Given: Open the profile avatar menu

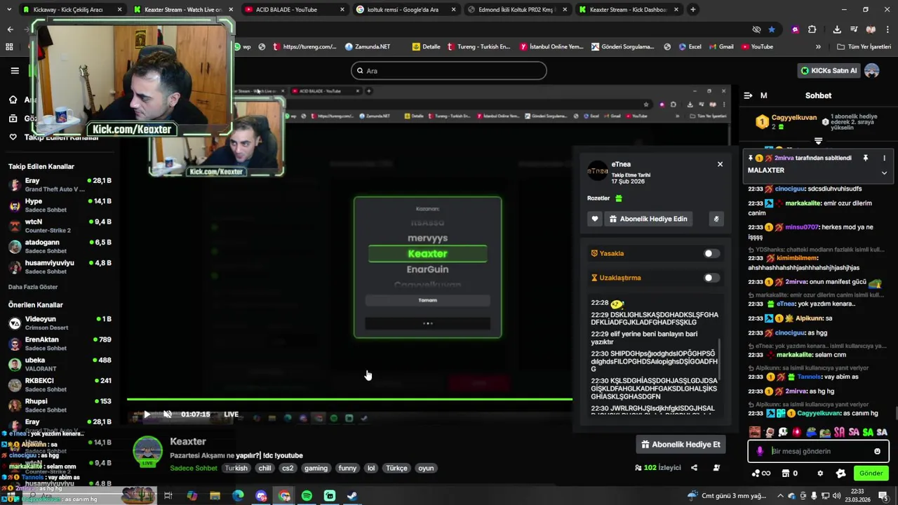Looking at the screenshot, I should 872,70.
